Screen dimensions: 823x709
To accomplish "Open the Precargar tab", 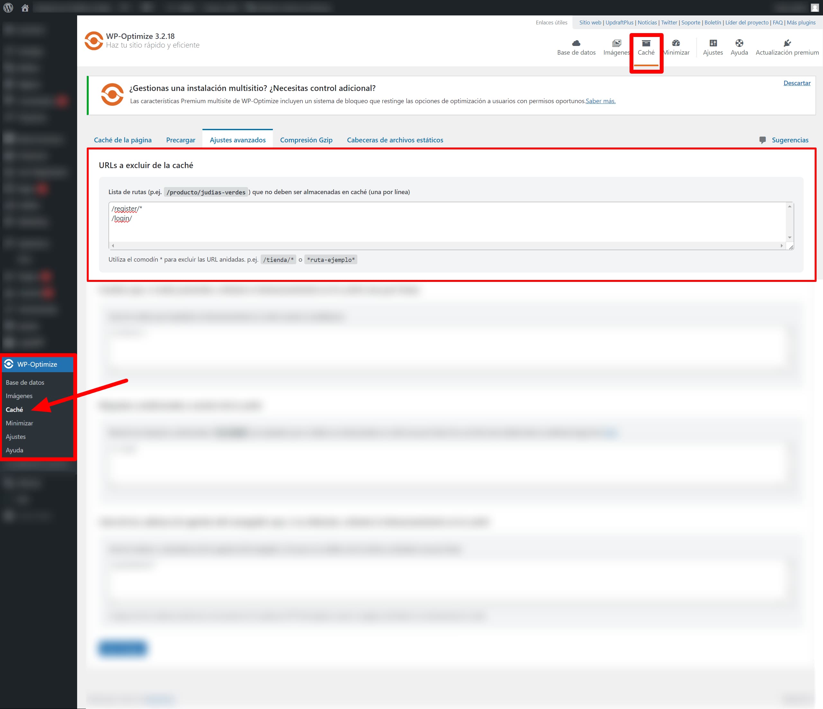I will click(x=180, y=140).
